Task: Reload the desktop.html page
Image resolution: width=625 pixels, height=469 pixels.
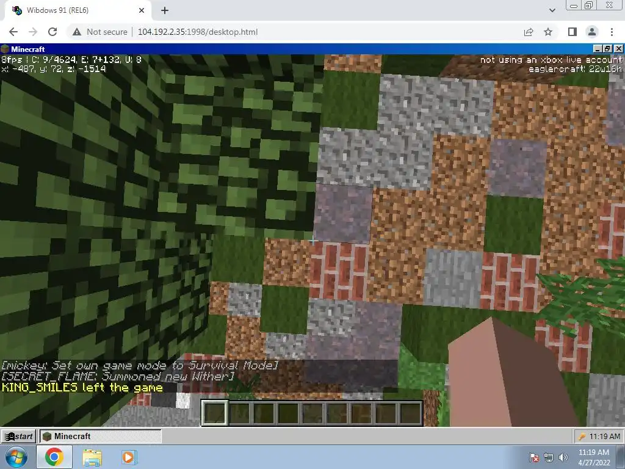Action: pos(52,32)
